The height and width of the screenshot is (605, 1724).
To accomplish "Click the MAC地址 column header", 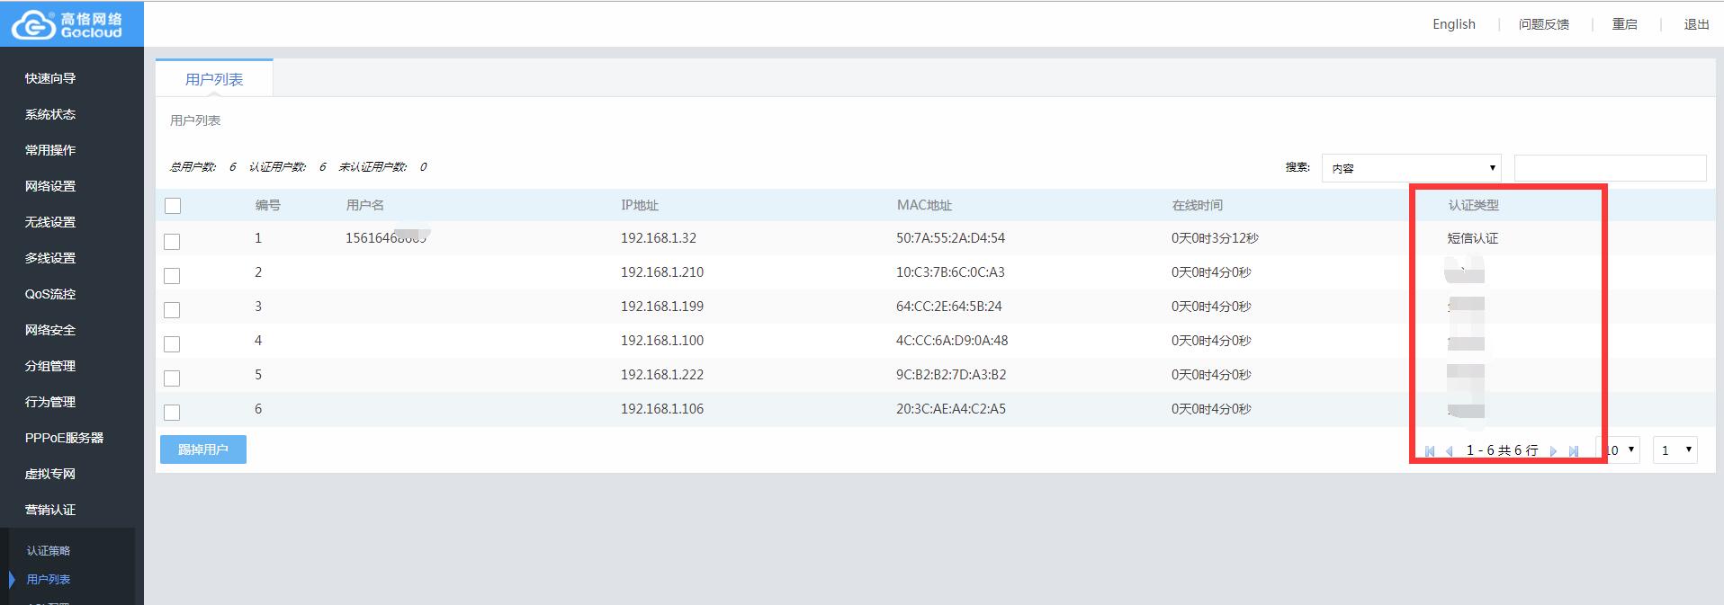I will 924,205.
